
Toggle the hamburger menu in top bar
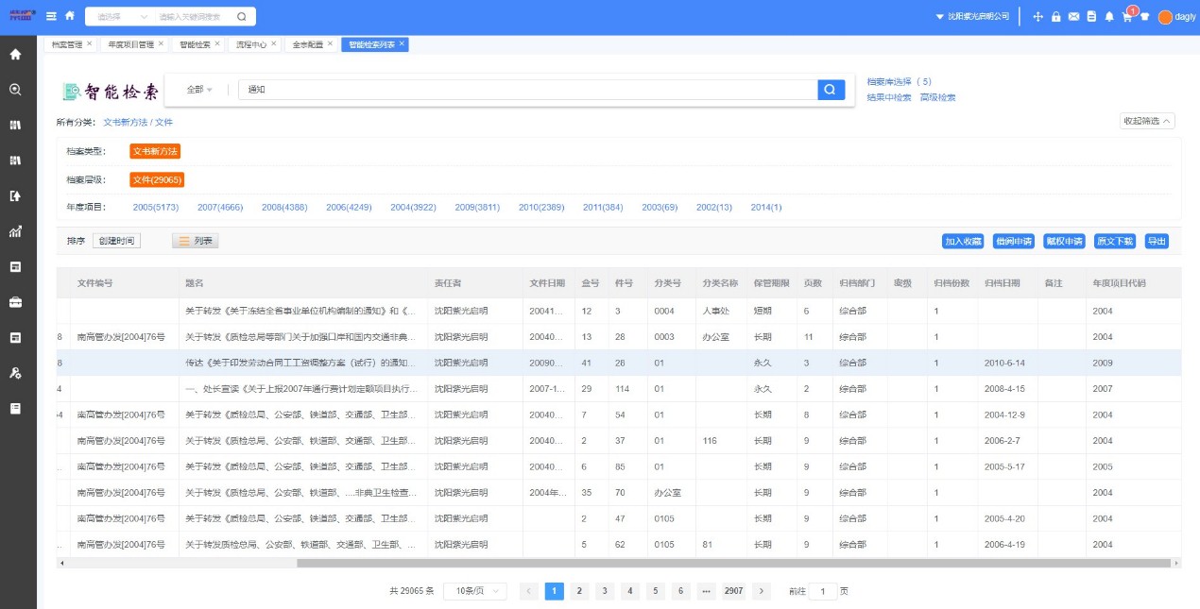[x=51, y=16]
